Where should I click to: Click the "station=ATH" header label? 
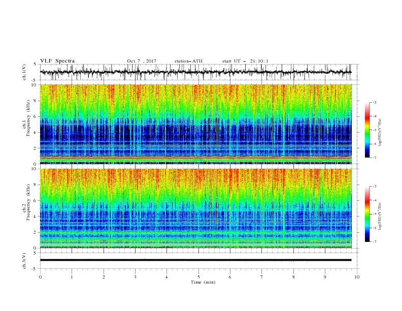(x=188, y=61)
